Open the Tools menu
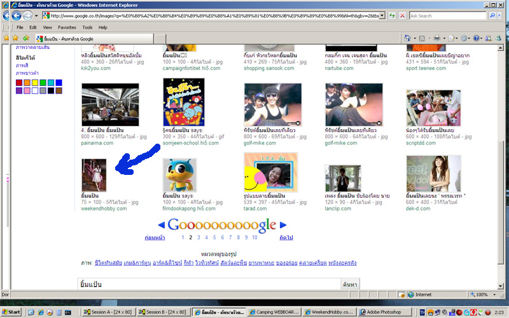This screenshot has height=318, width=509. point(87,27)
